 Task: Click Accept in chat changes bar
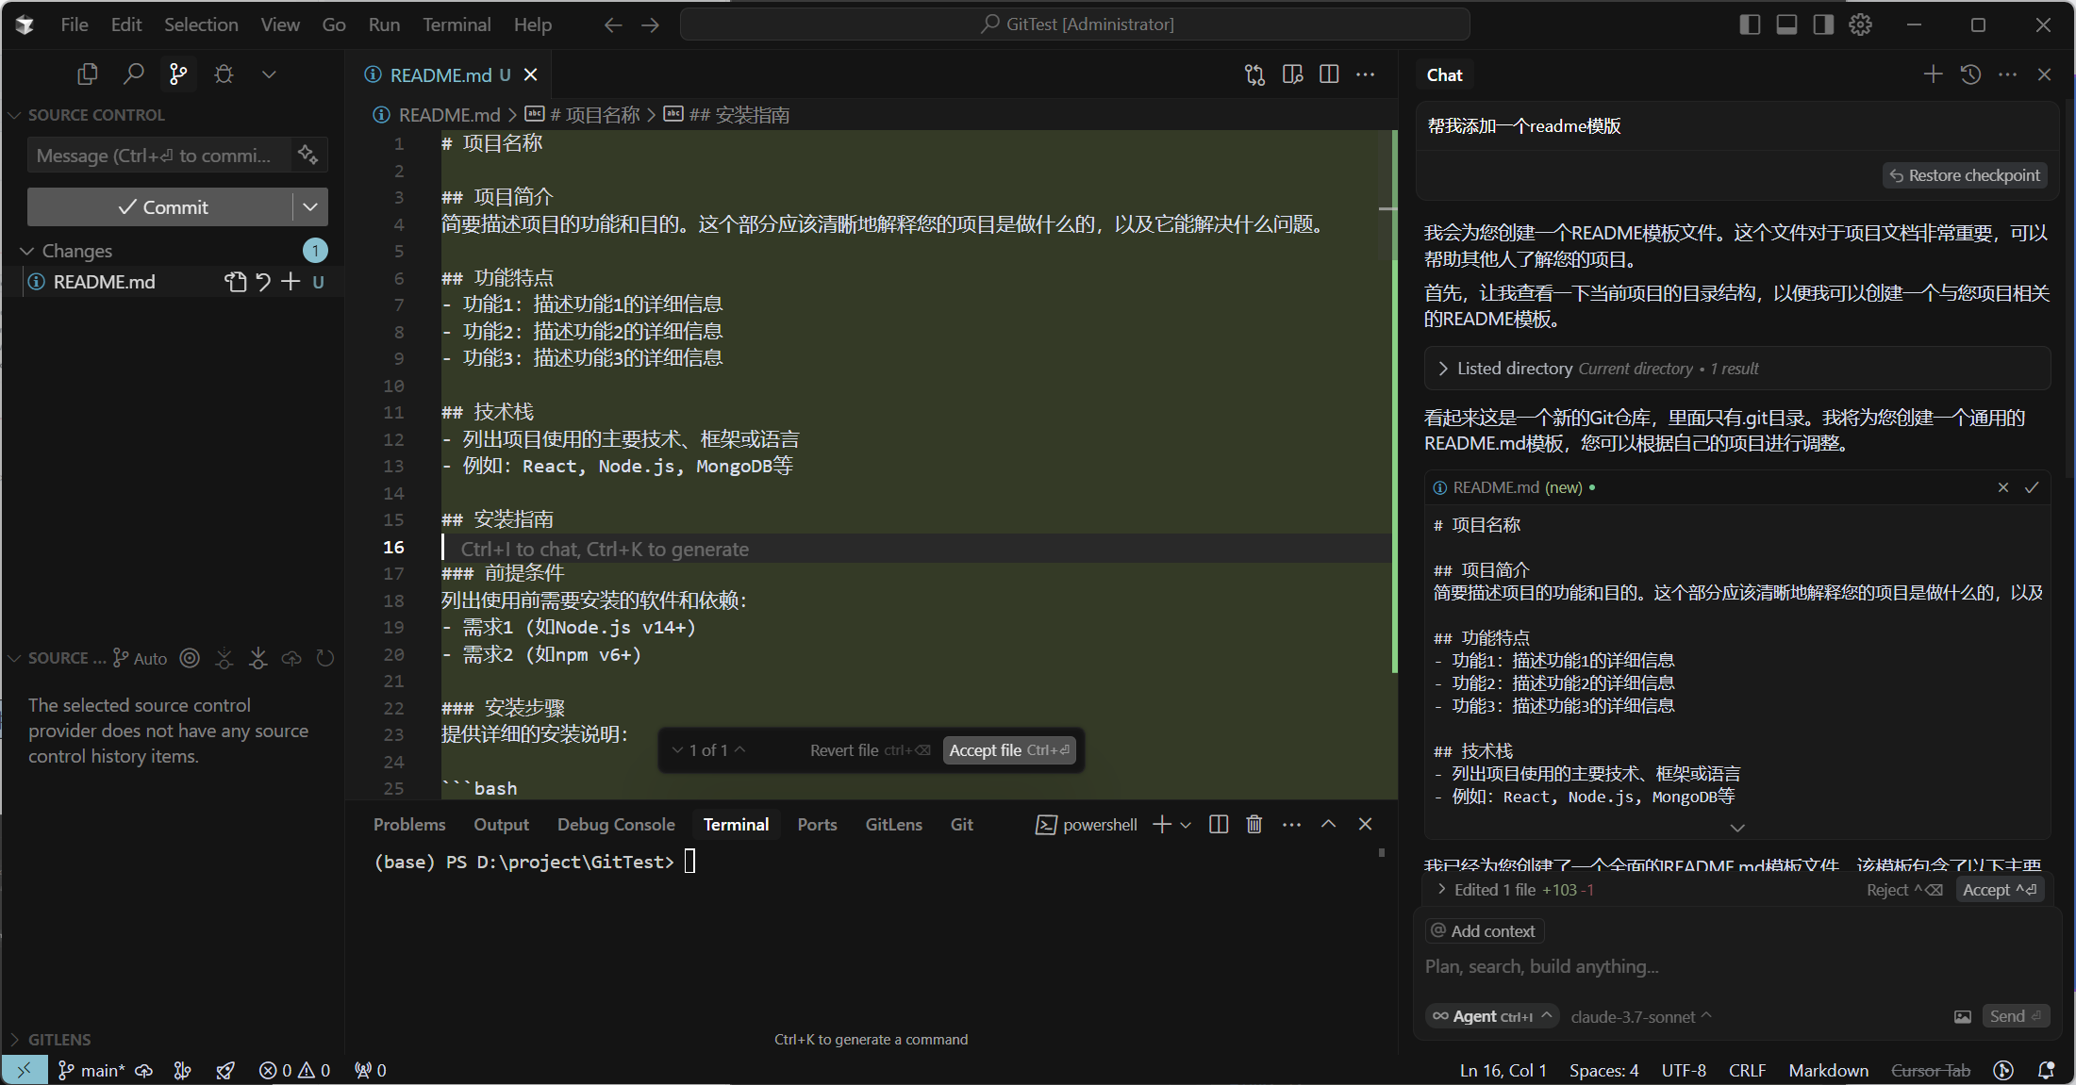(2000, 890)
